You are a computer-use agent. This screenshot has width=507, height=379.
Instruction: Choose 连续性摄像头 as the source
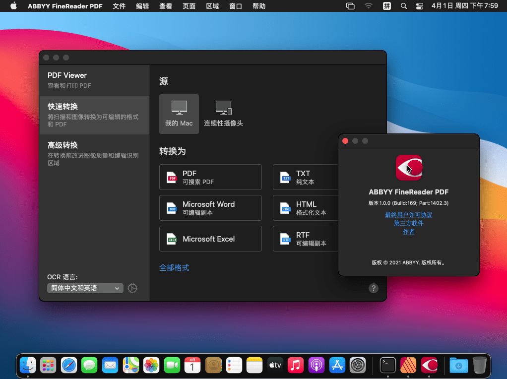click(x=223, y=114)
